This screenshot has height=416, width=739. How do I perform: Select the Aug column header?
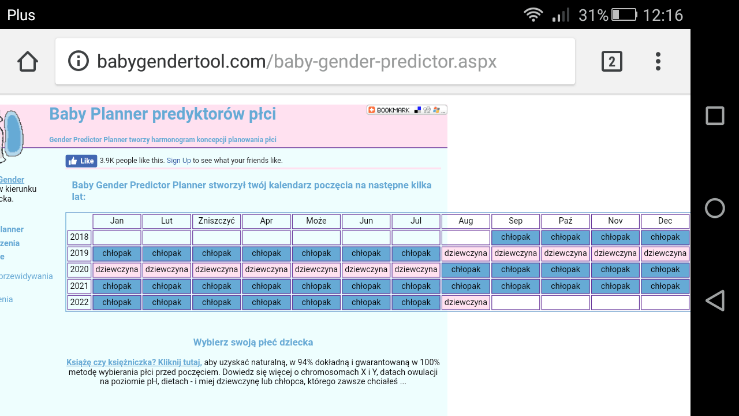coord(466,221)
